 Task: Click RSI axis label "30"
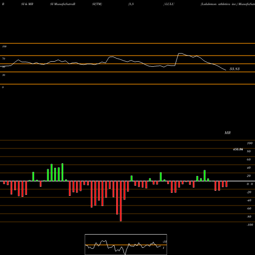coord(4,75)
